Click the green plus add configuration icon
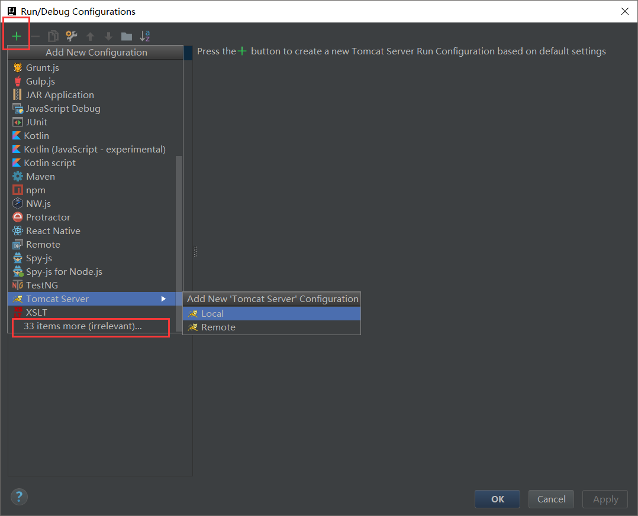Image resolution: width=638 pixels, height=516 pixels. 17,36
